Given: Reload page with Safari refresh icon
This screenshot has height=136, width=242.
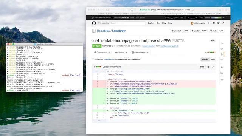Looking at the screenshot, I should (x=193, y=9).
